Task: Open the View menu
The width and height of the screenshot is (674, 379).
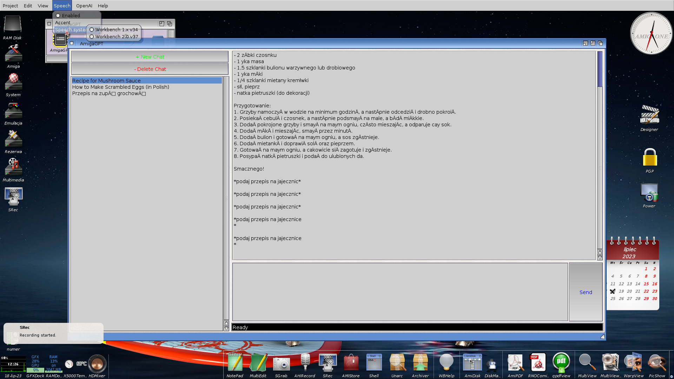Action: click(43, 6)
